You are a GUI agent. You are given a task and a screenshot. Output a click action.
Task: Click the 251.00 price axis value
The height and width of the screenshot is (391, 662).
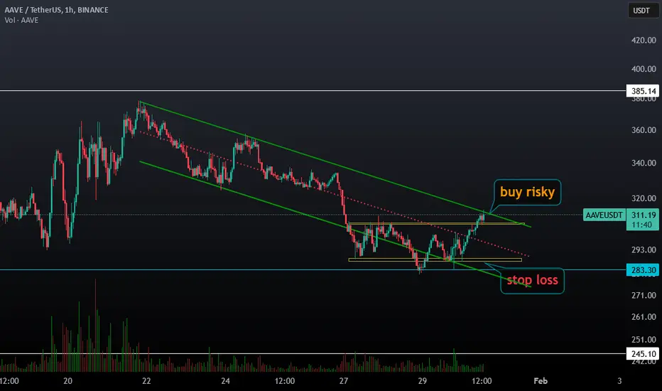(644, 340)
